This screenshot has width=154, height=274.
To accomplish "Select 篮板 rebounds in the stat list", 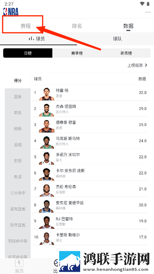I will tap(18, 96).
